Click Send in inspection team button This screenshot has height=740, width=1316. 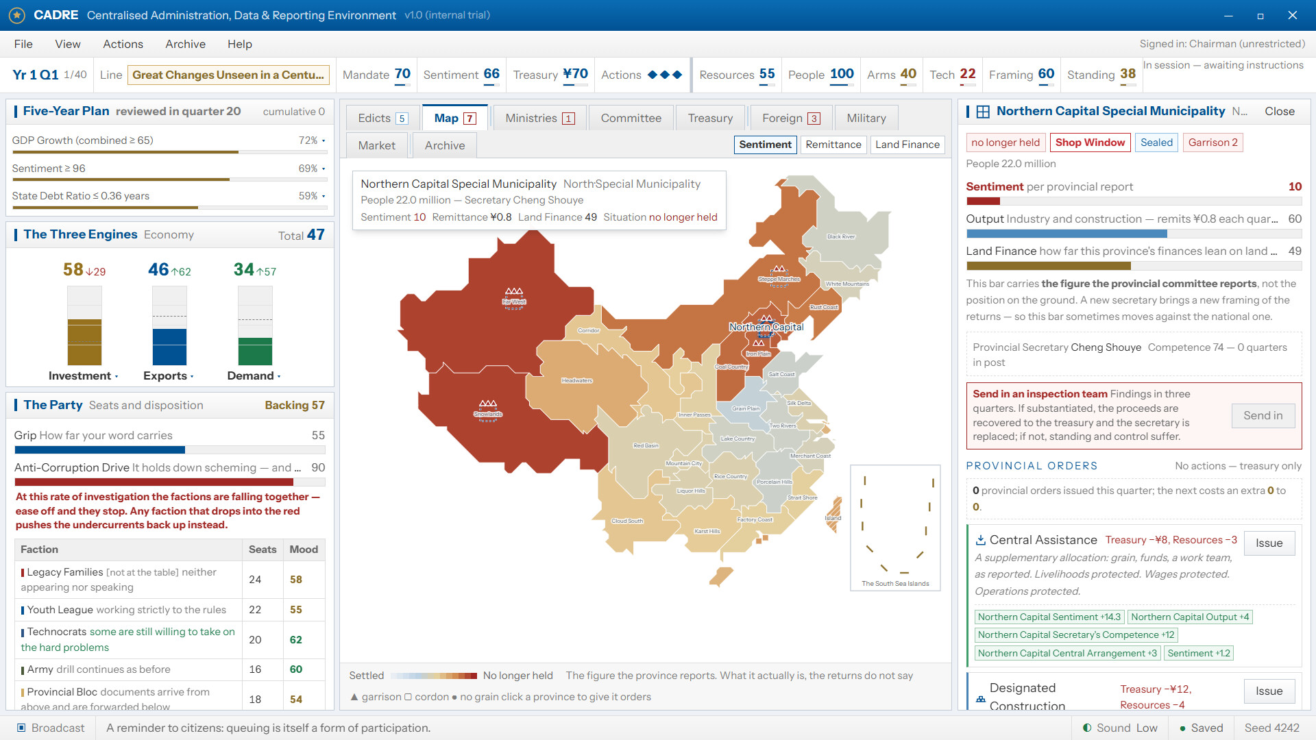(1263, 416)
